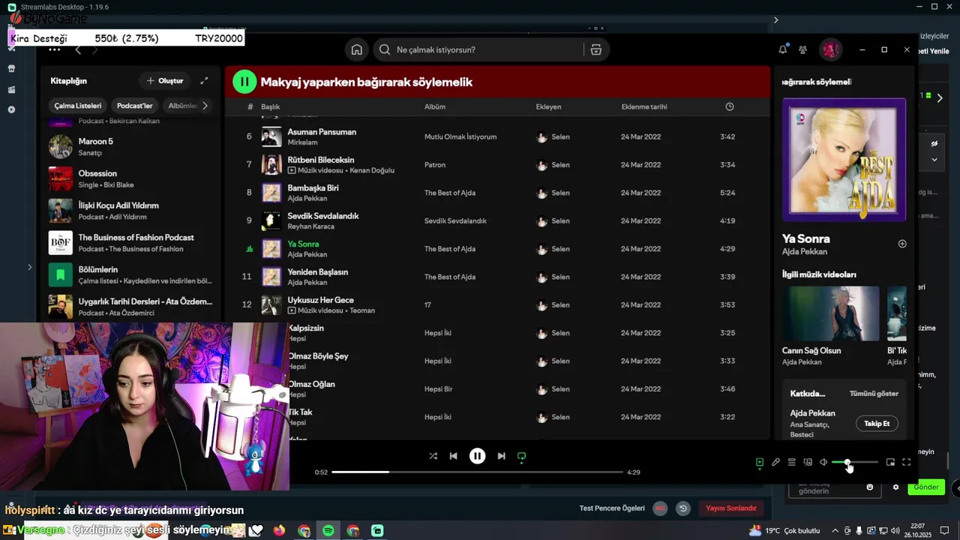The image size is (960, 540).
Task: Open the play queue icon
Action: pyautogui.click(x=791, y=463)
